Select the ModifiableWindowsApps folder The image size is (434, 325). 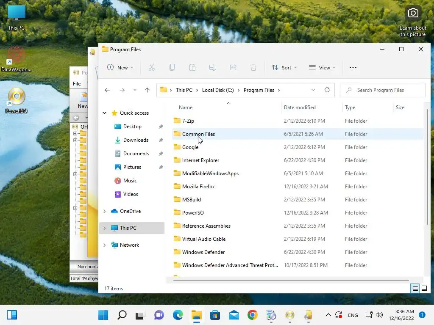298,173
